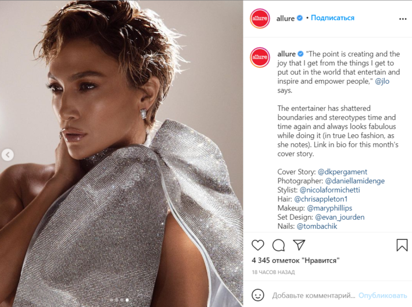Click allure profile avatar in header
This screenshot has height=307, width=412.
tap(260, 19)
